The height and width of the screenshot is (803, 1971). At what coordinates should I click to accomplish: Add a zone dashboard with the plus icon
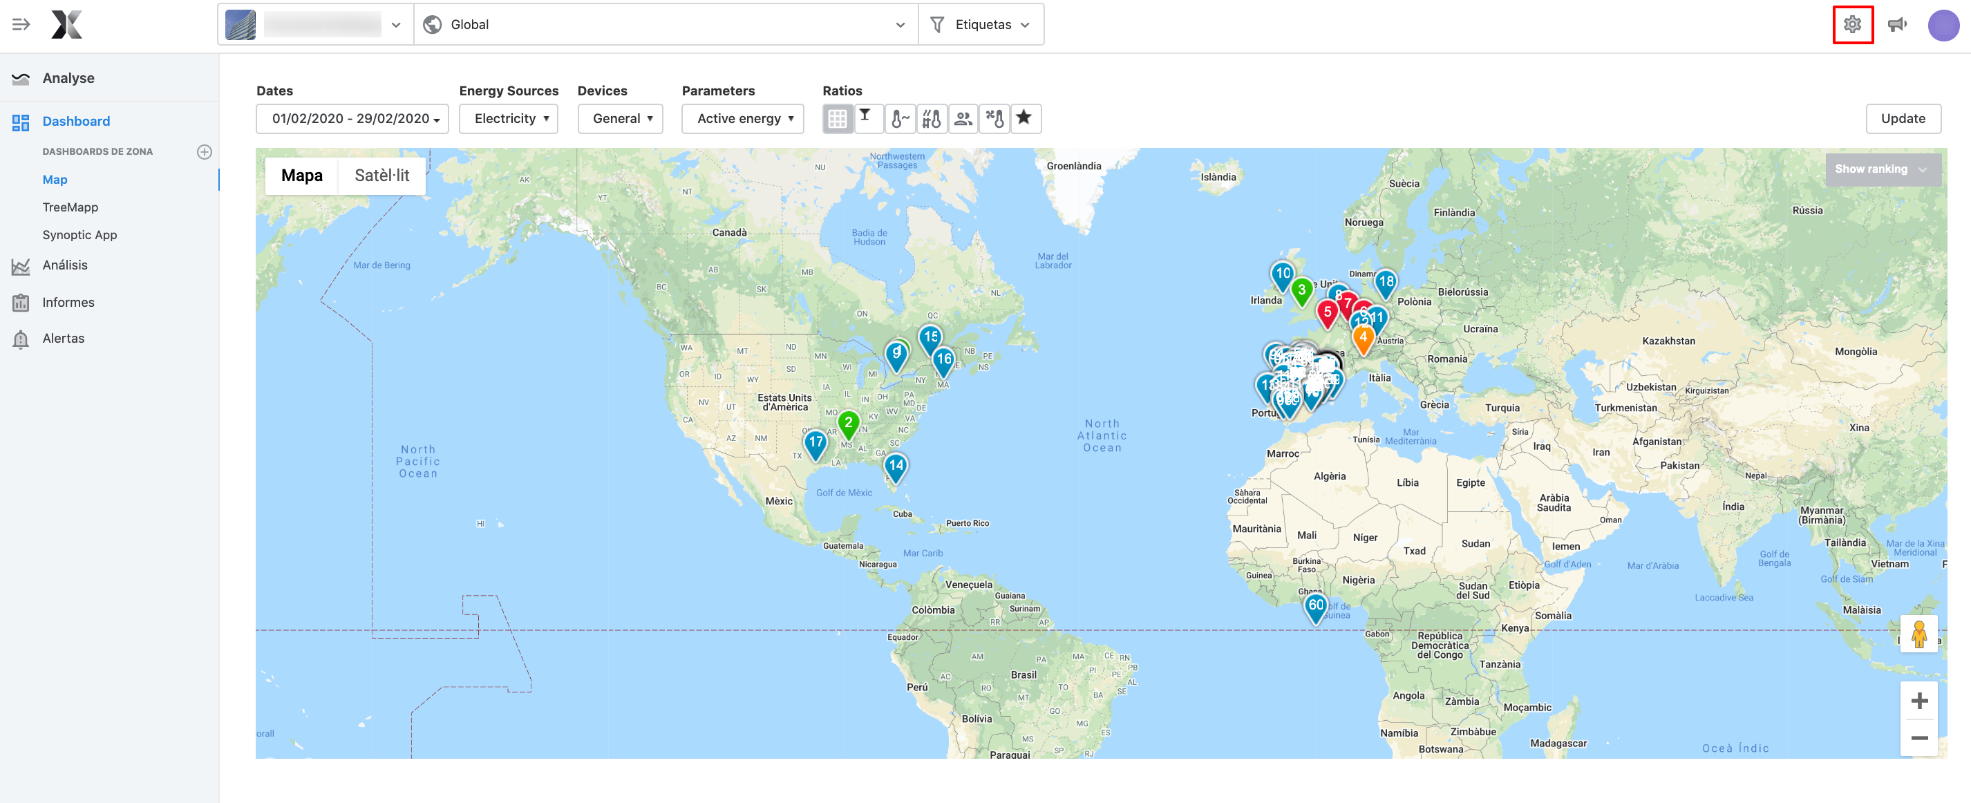point(205,151)
